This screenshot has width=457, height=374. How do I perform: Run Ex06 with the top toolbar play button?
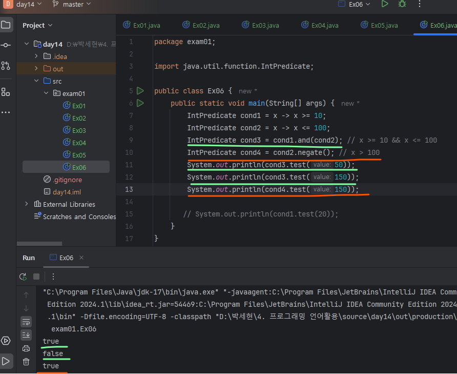pos(385,4)
